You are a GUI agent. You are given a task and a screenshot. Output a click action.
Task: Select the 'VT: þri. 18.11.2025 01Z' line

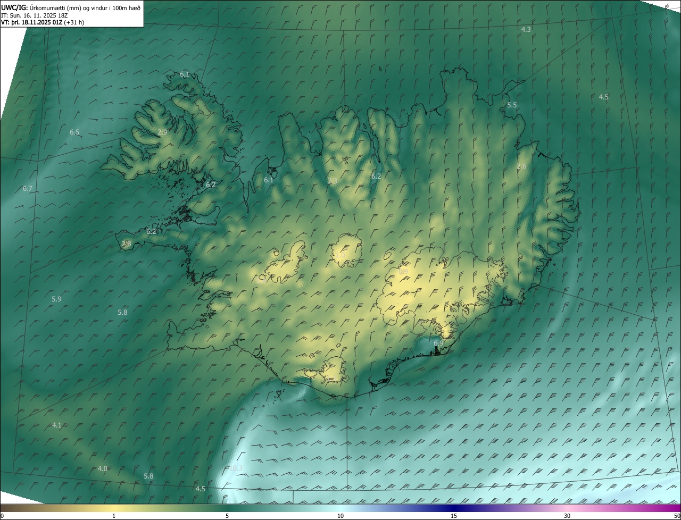[43, 22]
